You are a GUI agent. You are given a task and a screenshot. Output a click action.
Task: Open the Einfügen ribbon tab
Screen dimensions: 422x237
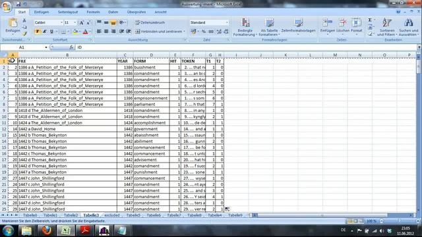(x=42, y=12)
